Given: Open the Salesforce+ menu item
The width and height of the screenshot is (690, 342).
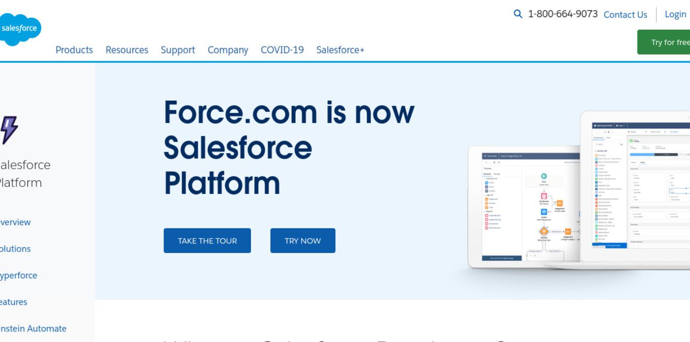Looking at the screenshot, I should [340, 50].
